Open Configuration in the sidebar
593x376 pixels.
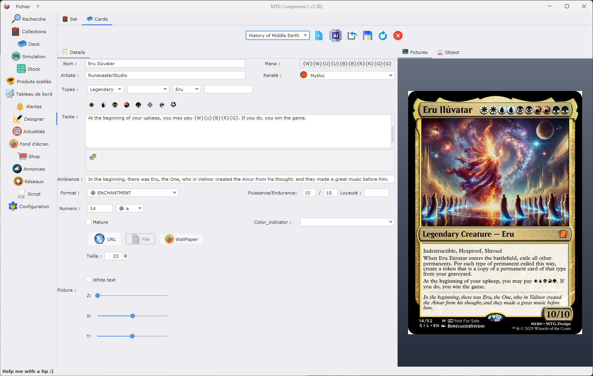click(x=29, y=206)
